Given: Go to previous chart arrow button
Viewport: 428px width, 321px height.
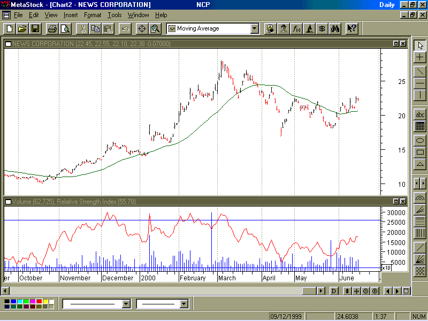Looking at the screenshot, I should pyautogui.click(x=388, y=291).
